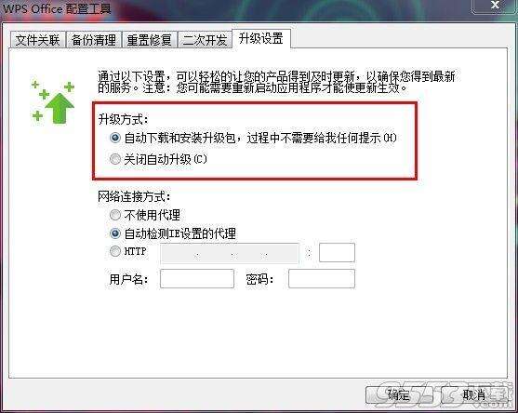Enable 自动检测IE设置的代理 option
The height and width of the screenshot is (413, 518).
point(114,233)
